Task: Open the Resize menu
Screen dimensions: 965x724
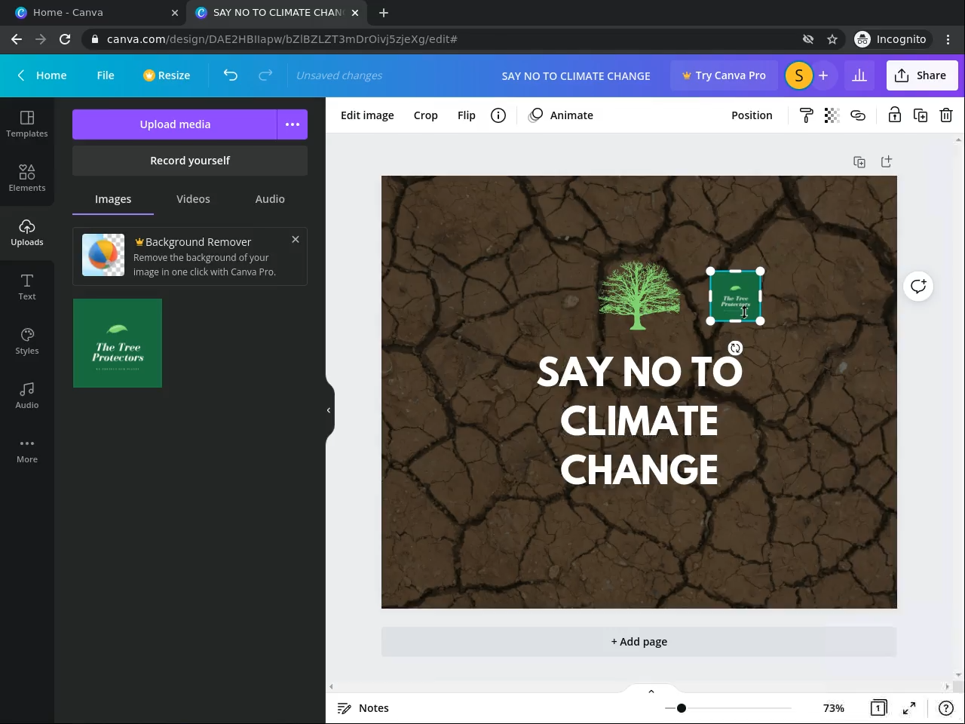Action: [x=167, y=75]
